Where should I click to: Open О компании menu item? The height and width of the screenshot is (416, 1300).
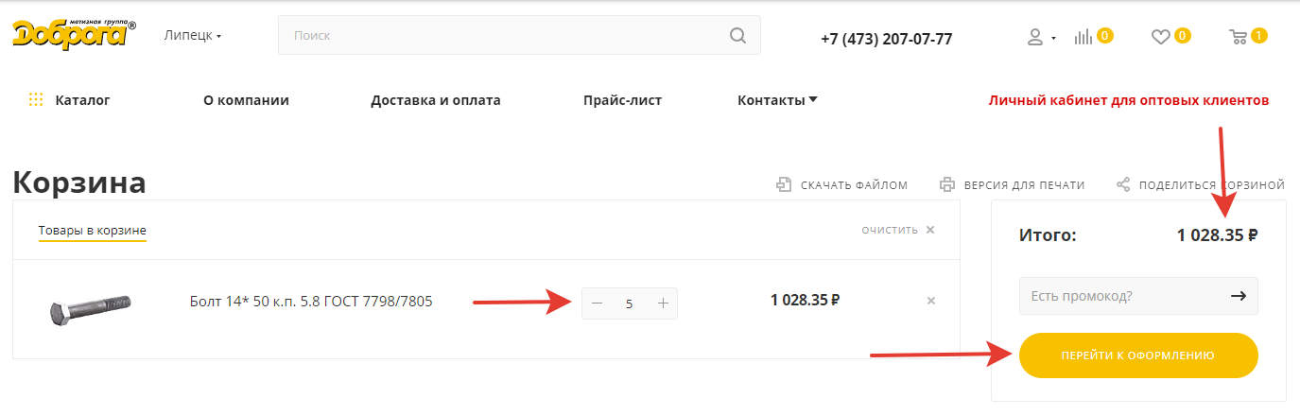[246, 100]
